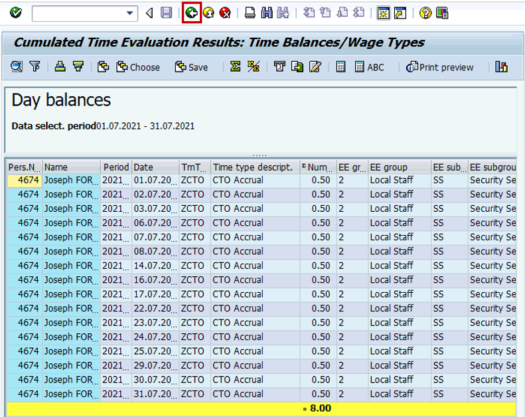The height and width of the screenshot is (417, 525).
Task: Click the Set Filter funnel icon
Action: [35, 66]
